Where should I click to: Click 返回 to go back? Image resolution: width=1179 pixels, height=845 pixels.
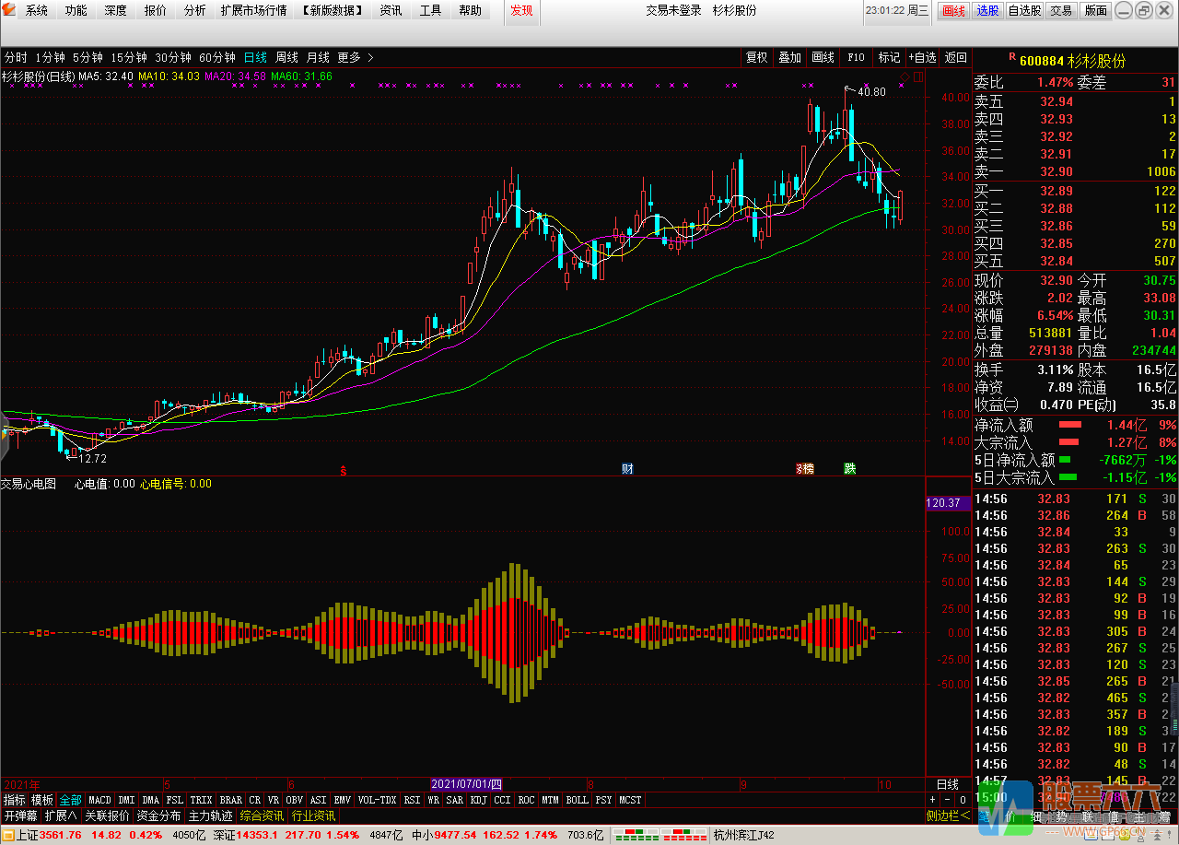click(x=956, y=57)
